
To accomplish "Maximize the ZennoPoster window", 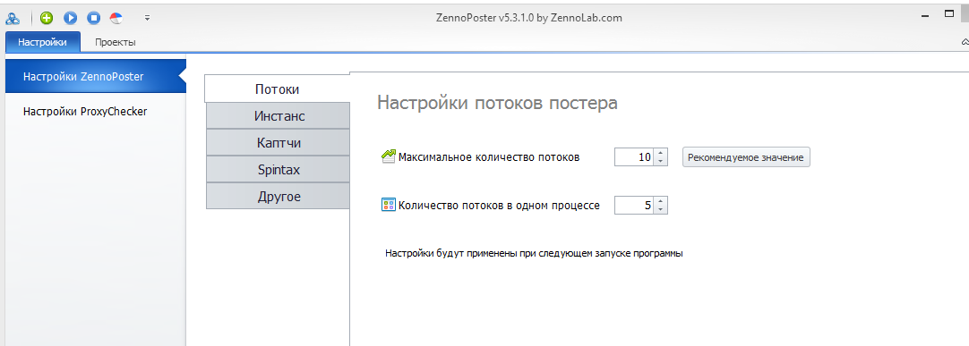I will click(949, 13).
